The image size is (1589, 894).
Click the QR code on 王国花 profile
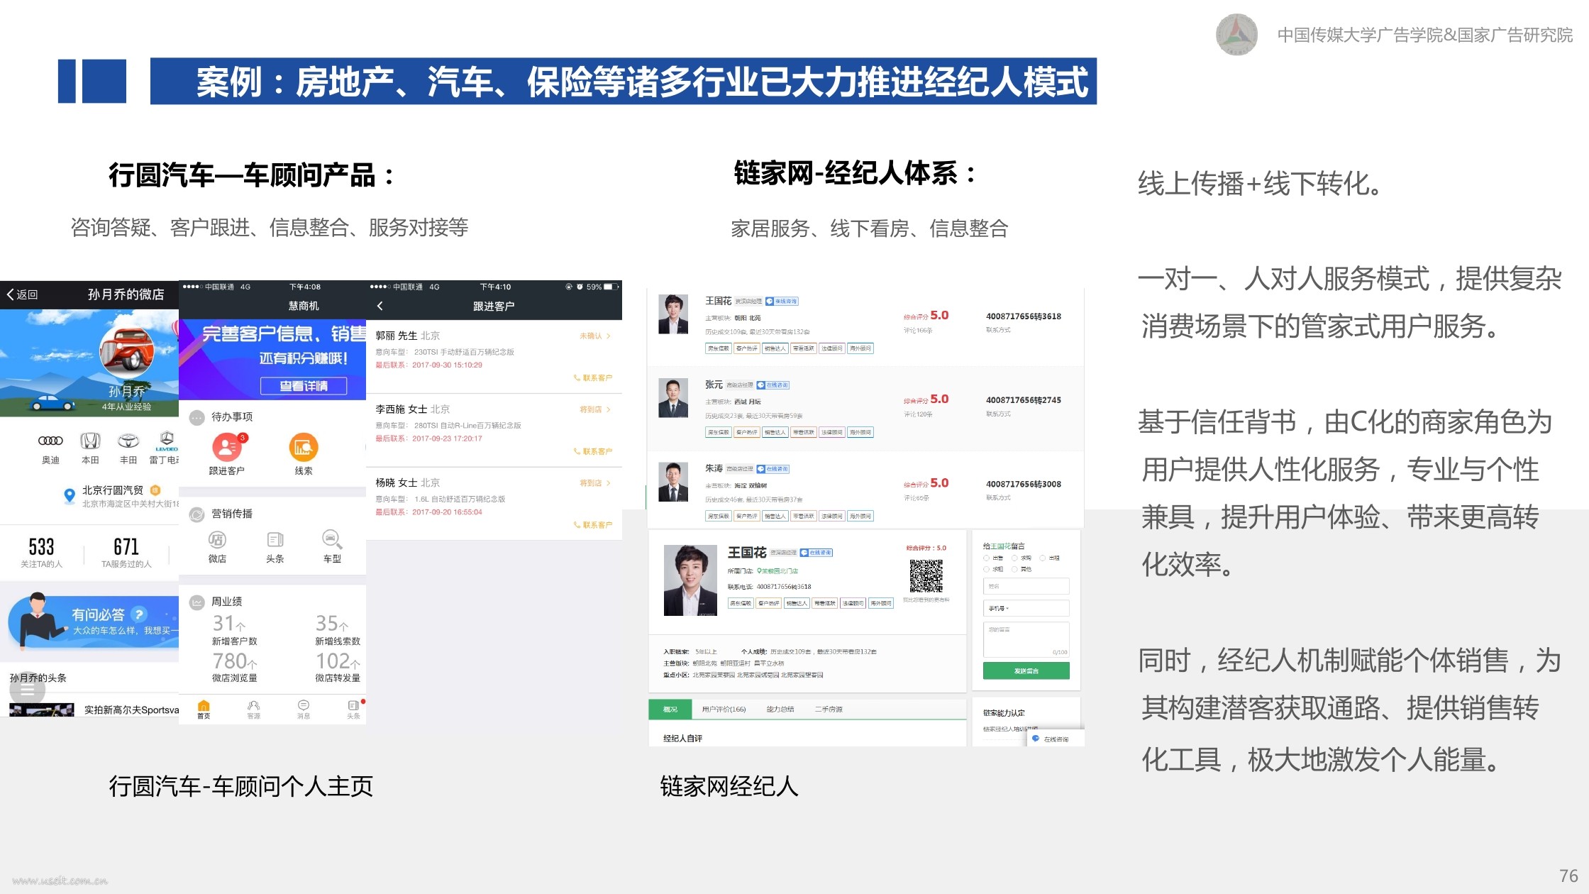(x=926, y=575)
